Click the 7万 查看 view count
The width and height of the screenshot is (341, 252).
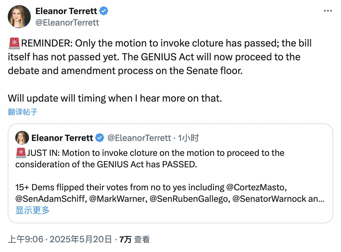[135, 239]
